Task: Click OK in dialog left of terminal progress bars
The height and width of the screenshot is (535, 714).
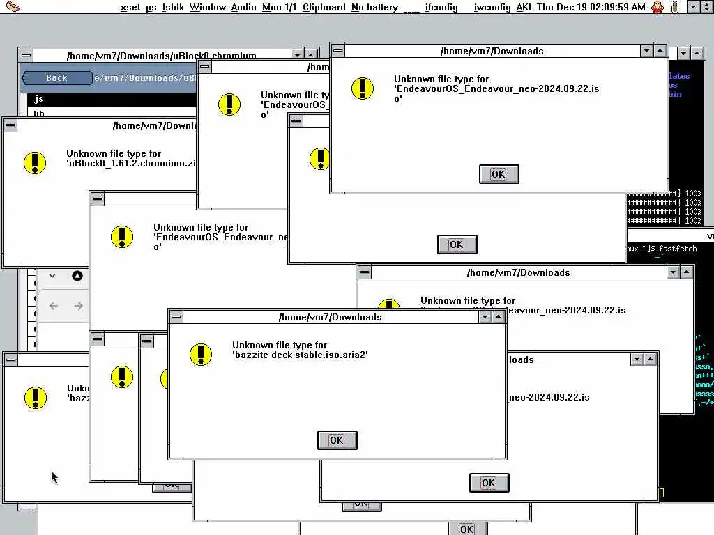Action: point(457,245)
